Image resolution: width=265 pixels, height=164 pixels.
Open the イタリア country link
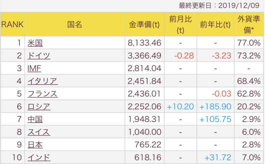click(42, 81)
